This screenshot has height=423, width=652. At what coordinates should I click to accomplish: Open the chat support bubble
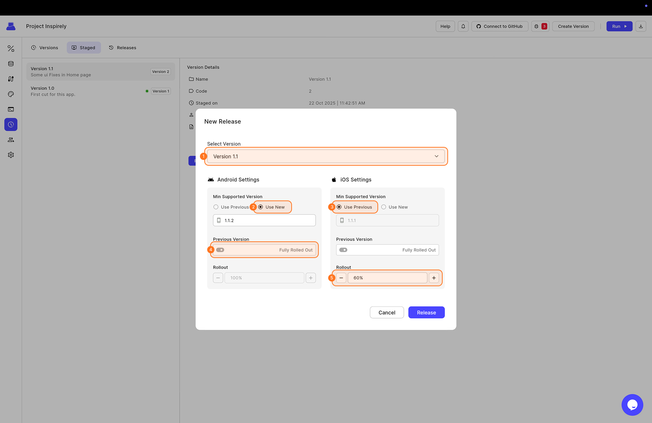pyautogui.click(x=632, y=405)
